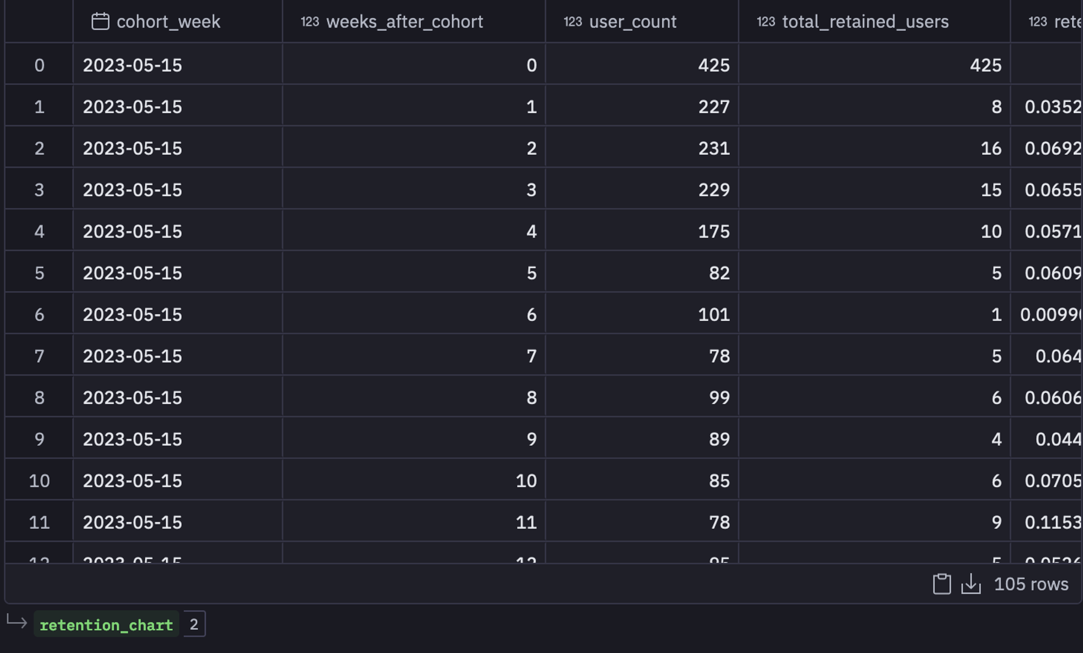Click the 123 icon for total_retained_users

click(x=766, y=22)
